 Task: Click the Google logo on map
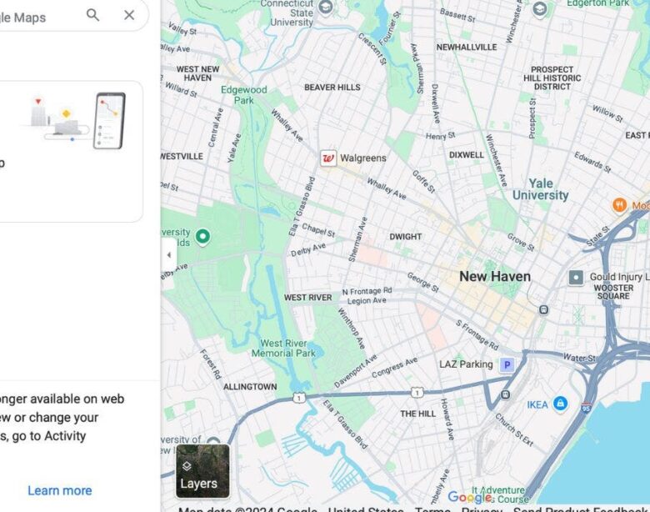470,497
